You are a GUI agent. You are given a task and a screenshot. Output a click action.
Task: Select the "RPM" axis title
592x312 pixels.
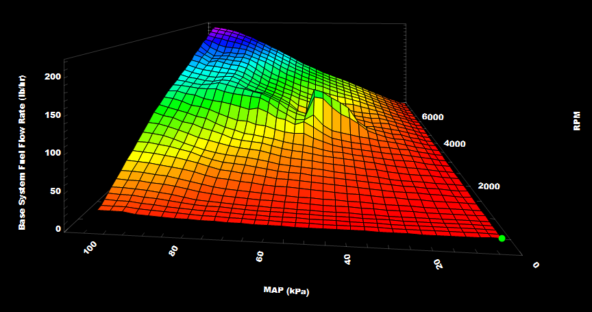tap(577, 119)
